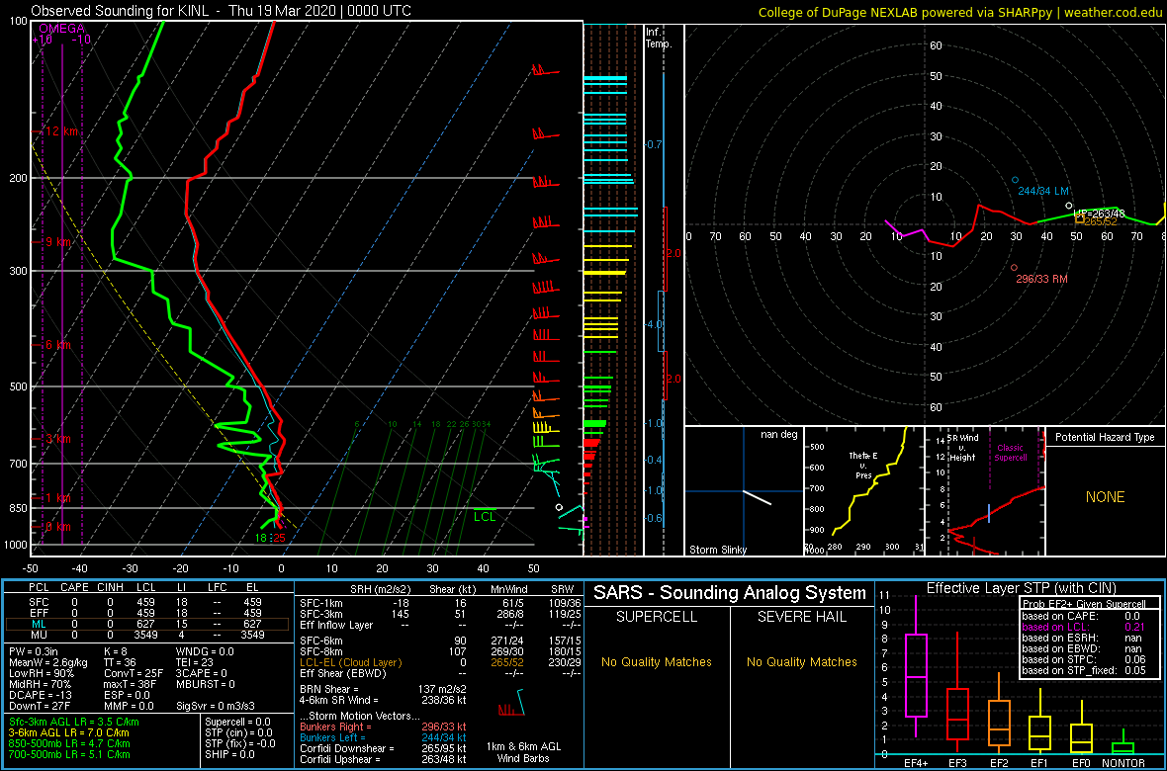
Task: Open the Storm Slinky inset
Action: [x=743, y=491]
